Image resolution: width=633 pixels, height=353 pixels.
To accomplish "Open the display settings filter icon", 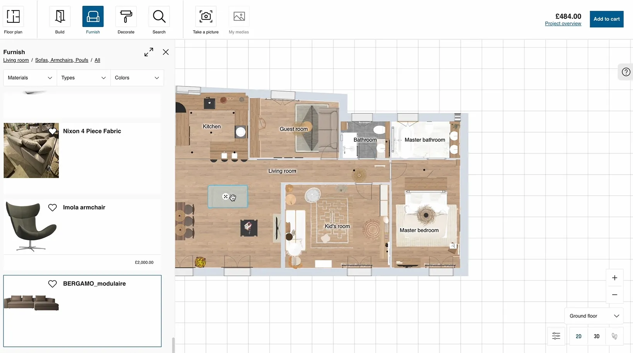I will coord(556,336).
